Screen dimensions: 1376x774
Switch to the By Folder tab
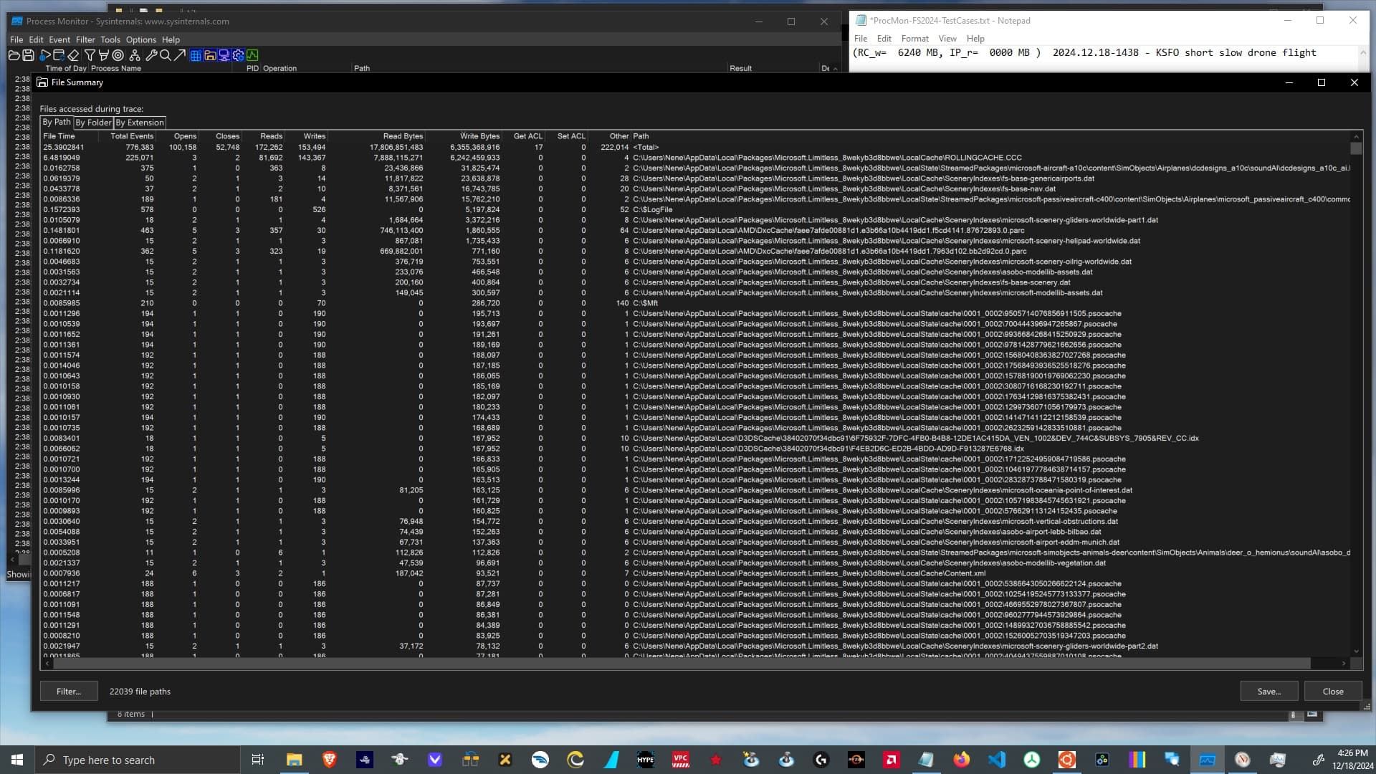point(94,123)
